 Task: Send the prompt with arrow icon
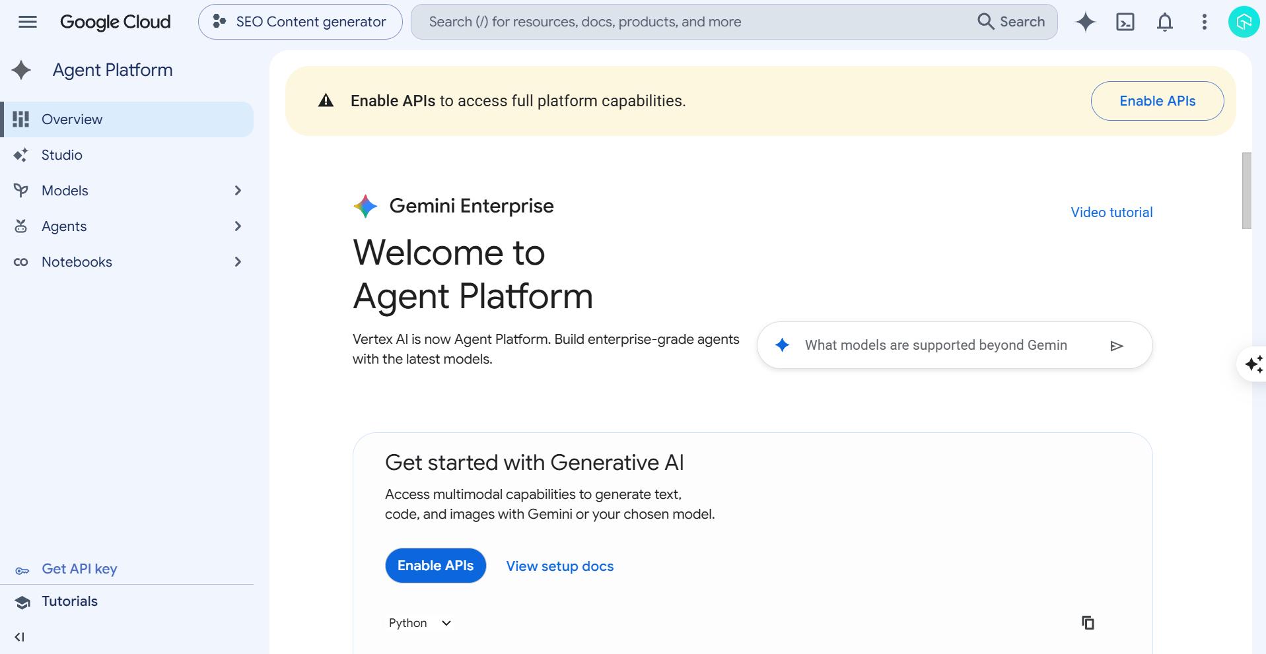(x=1117, y=346)
